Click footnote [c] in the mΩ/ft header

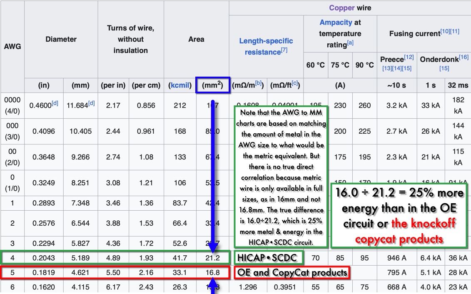295,84
